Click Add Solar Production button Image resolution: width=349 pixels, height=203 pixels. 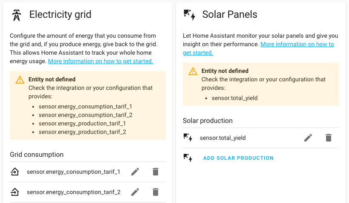[238, 158]
